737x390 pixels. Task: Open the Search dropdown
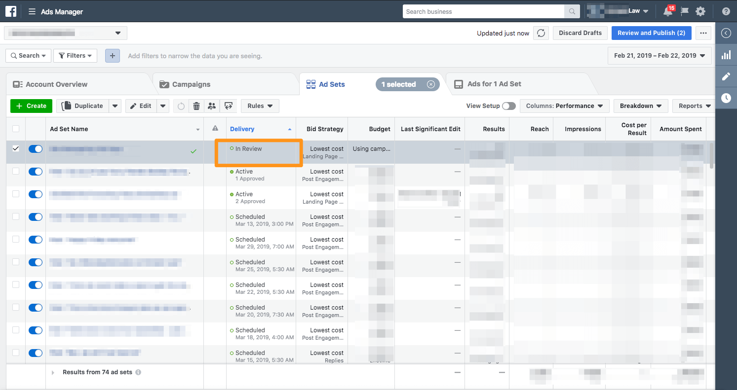click(29, 56)
